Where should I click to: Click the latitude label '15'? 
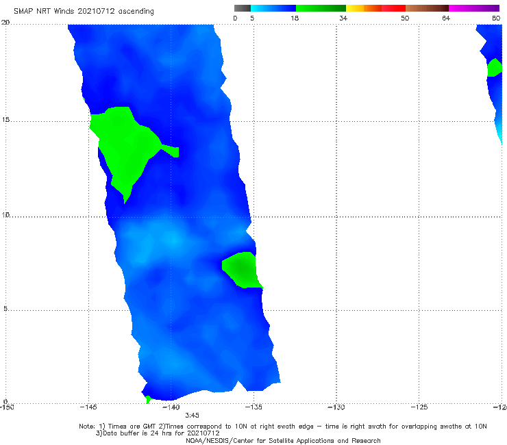pyautogui.click(x=5, y=120)
